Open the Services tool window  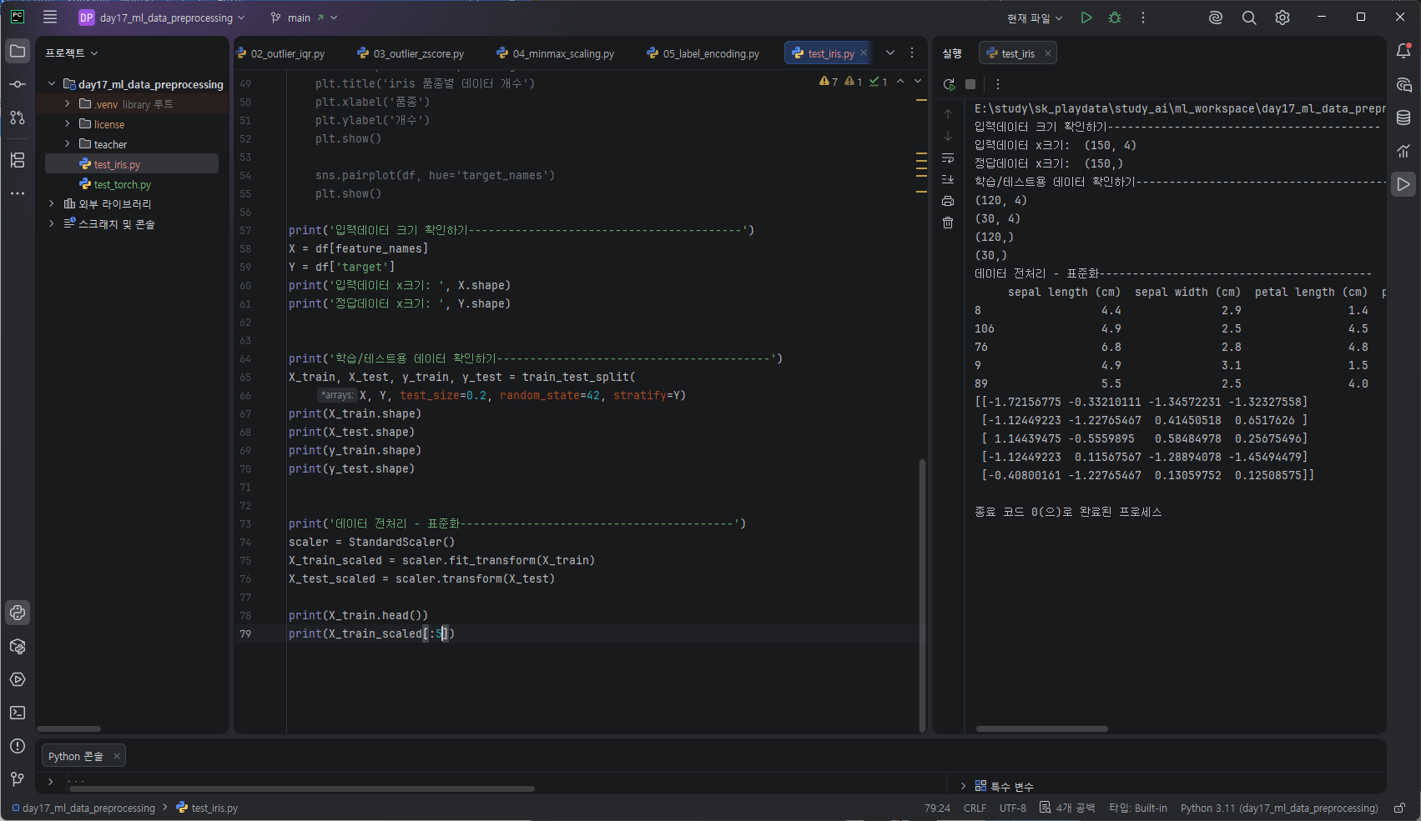(x=18, y=679)
